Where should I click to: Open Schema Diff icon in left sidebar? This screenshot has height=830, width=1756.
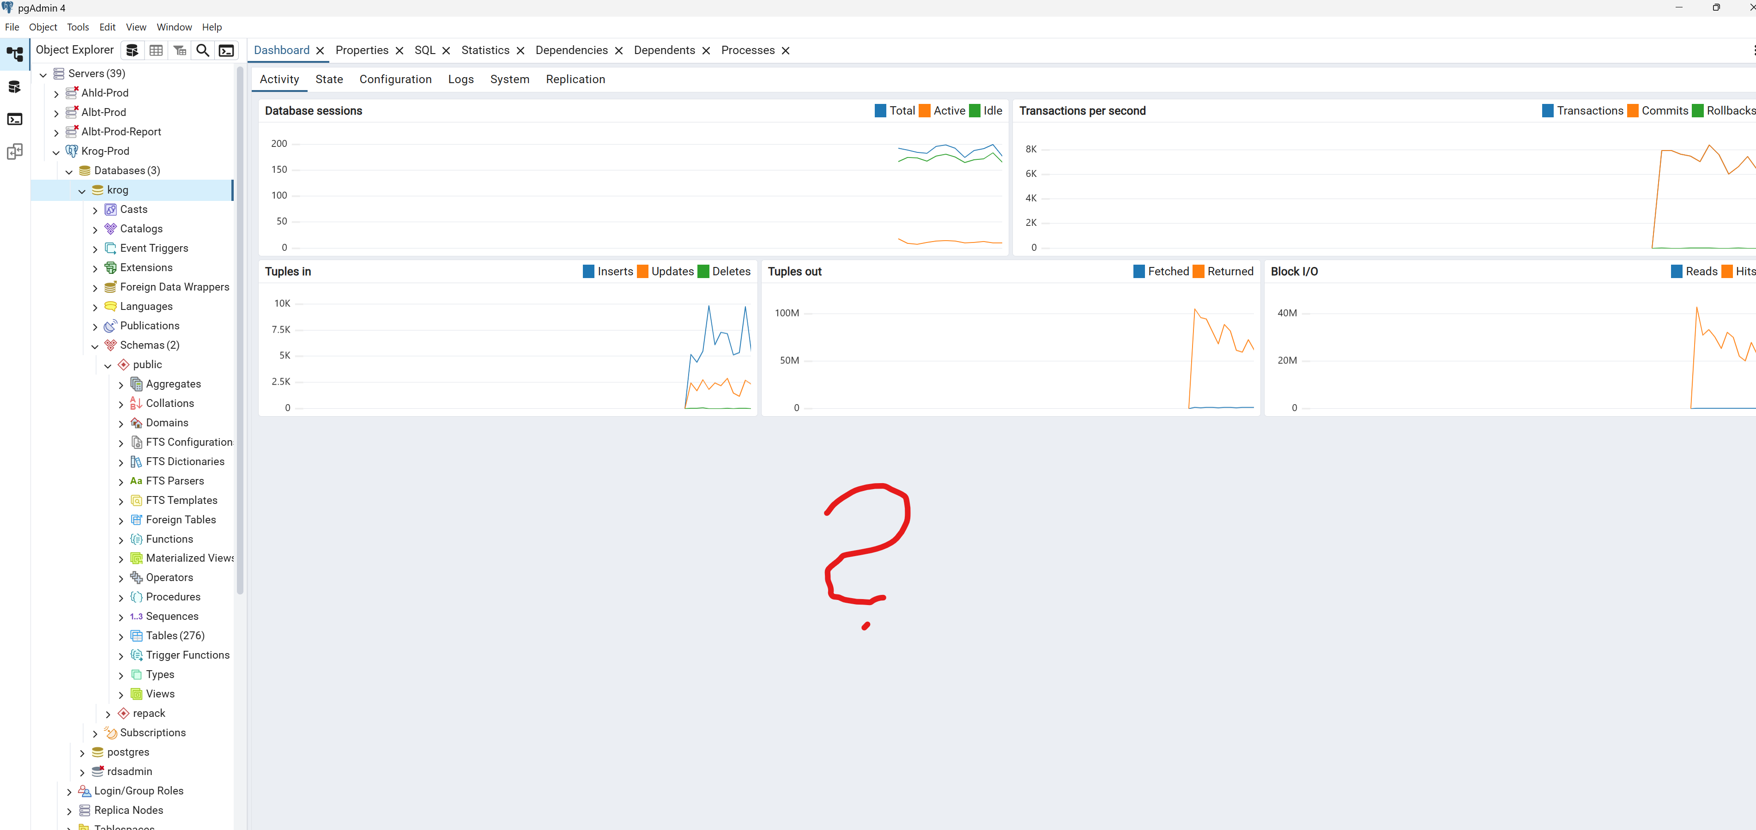[x=14, y=151]
